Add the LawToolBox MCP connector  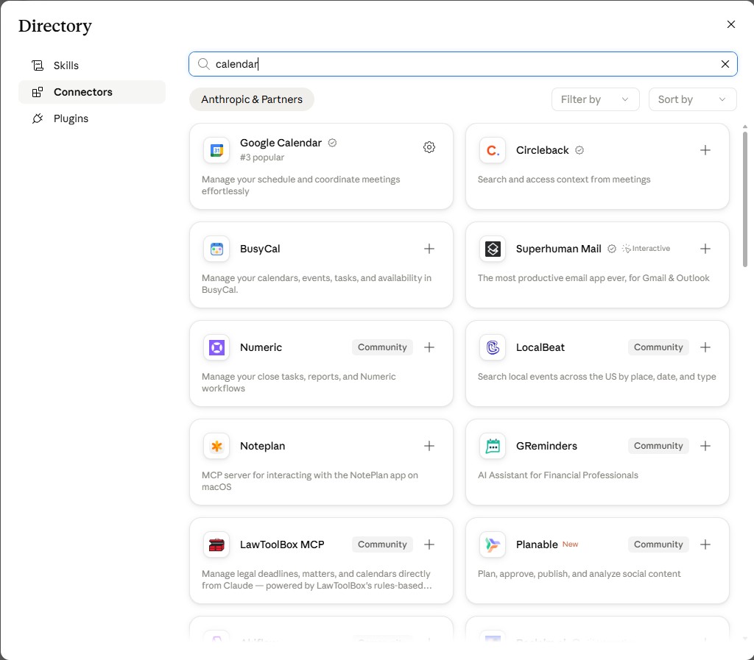pyautogui.click(x=429, y=544)
